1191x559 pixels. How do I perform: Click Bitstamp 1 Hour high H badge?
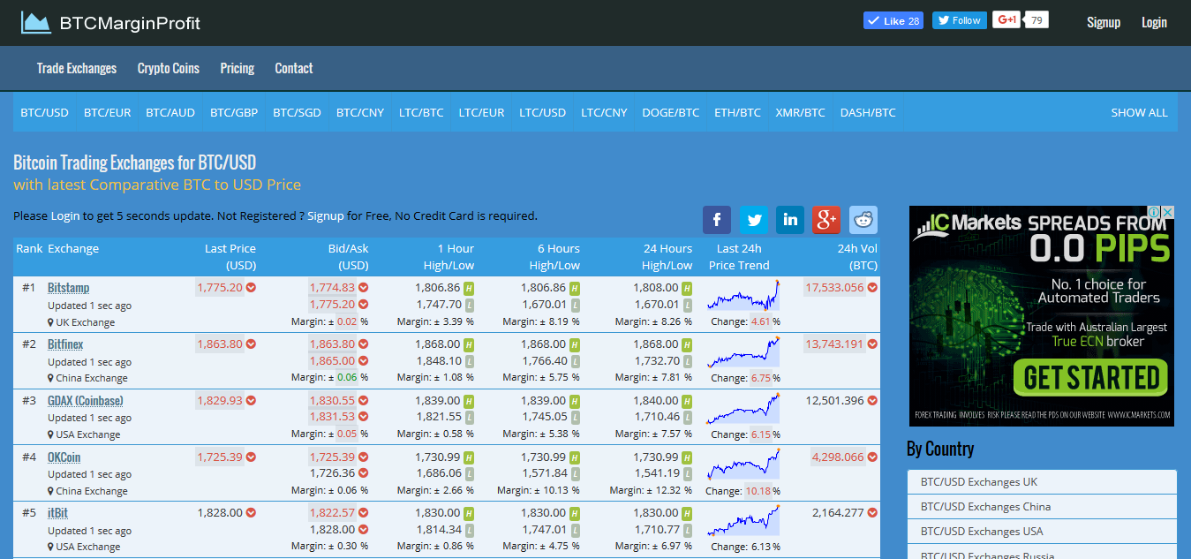(x=469, y=288)
